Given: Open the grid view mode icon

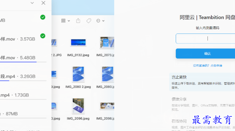Looking at the screenshot, I should pos(64,21).
